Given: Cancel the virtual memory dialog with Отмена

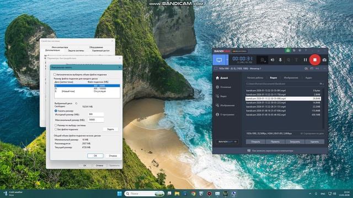Looking at the screenshot, I should point(113,156).
